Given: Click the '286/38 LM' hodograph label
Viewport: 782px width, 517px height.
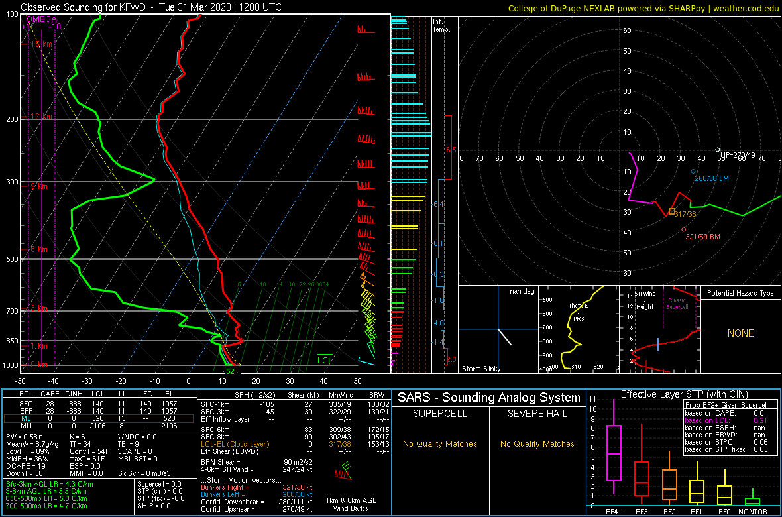Looking at the screenshot, I should coord(713,178).
